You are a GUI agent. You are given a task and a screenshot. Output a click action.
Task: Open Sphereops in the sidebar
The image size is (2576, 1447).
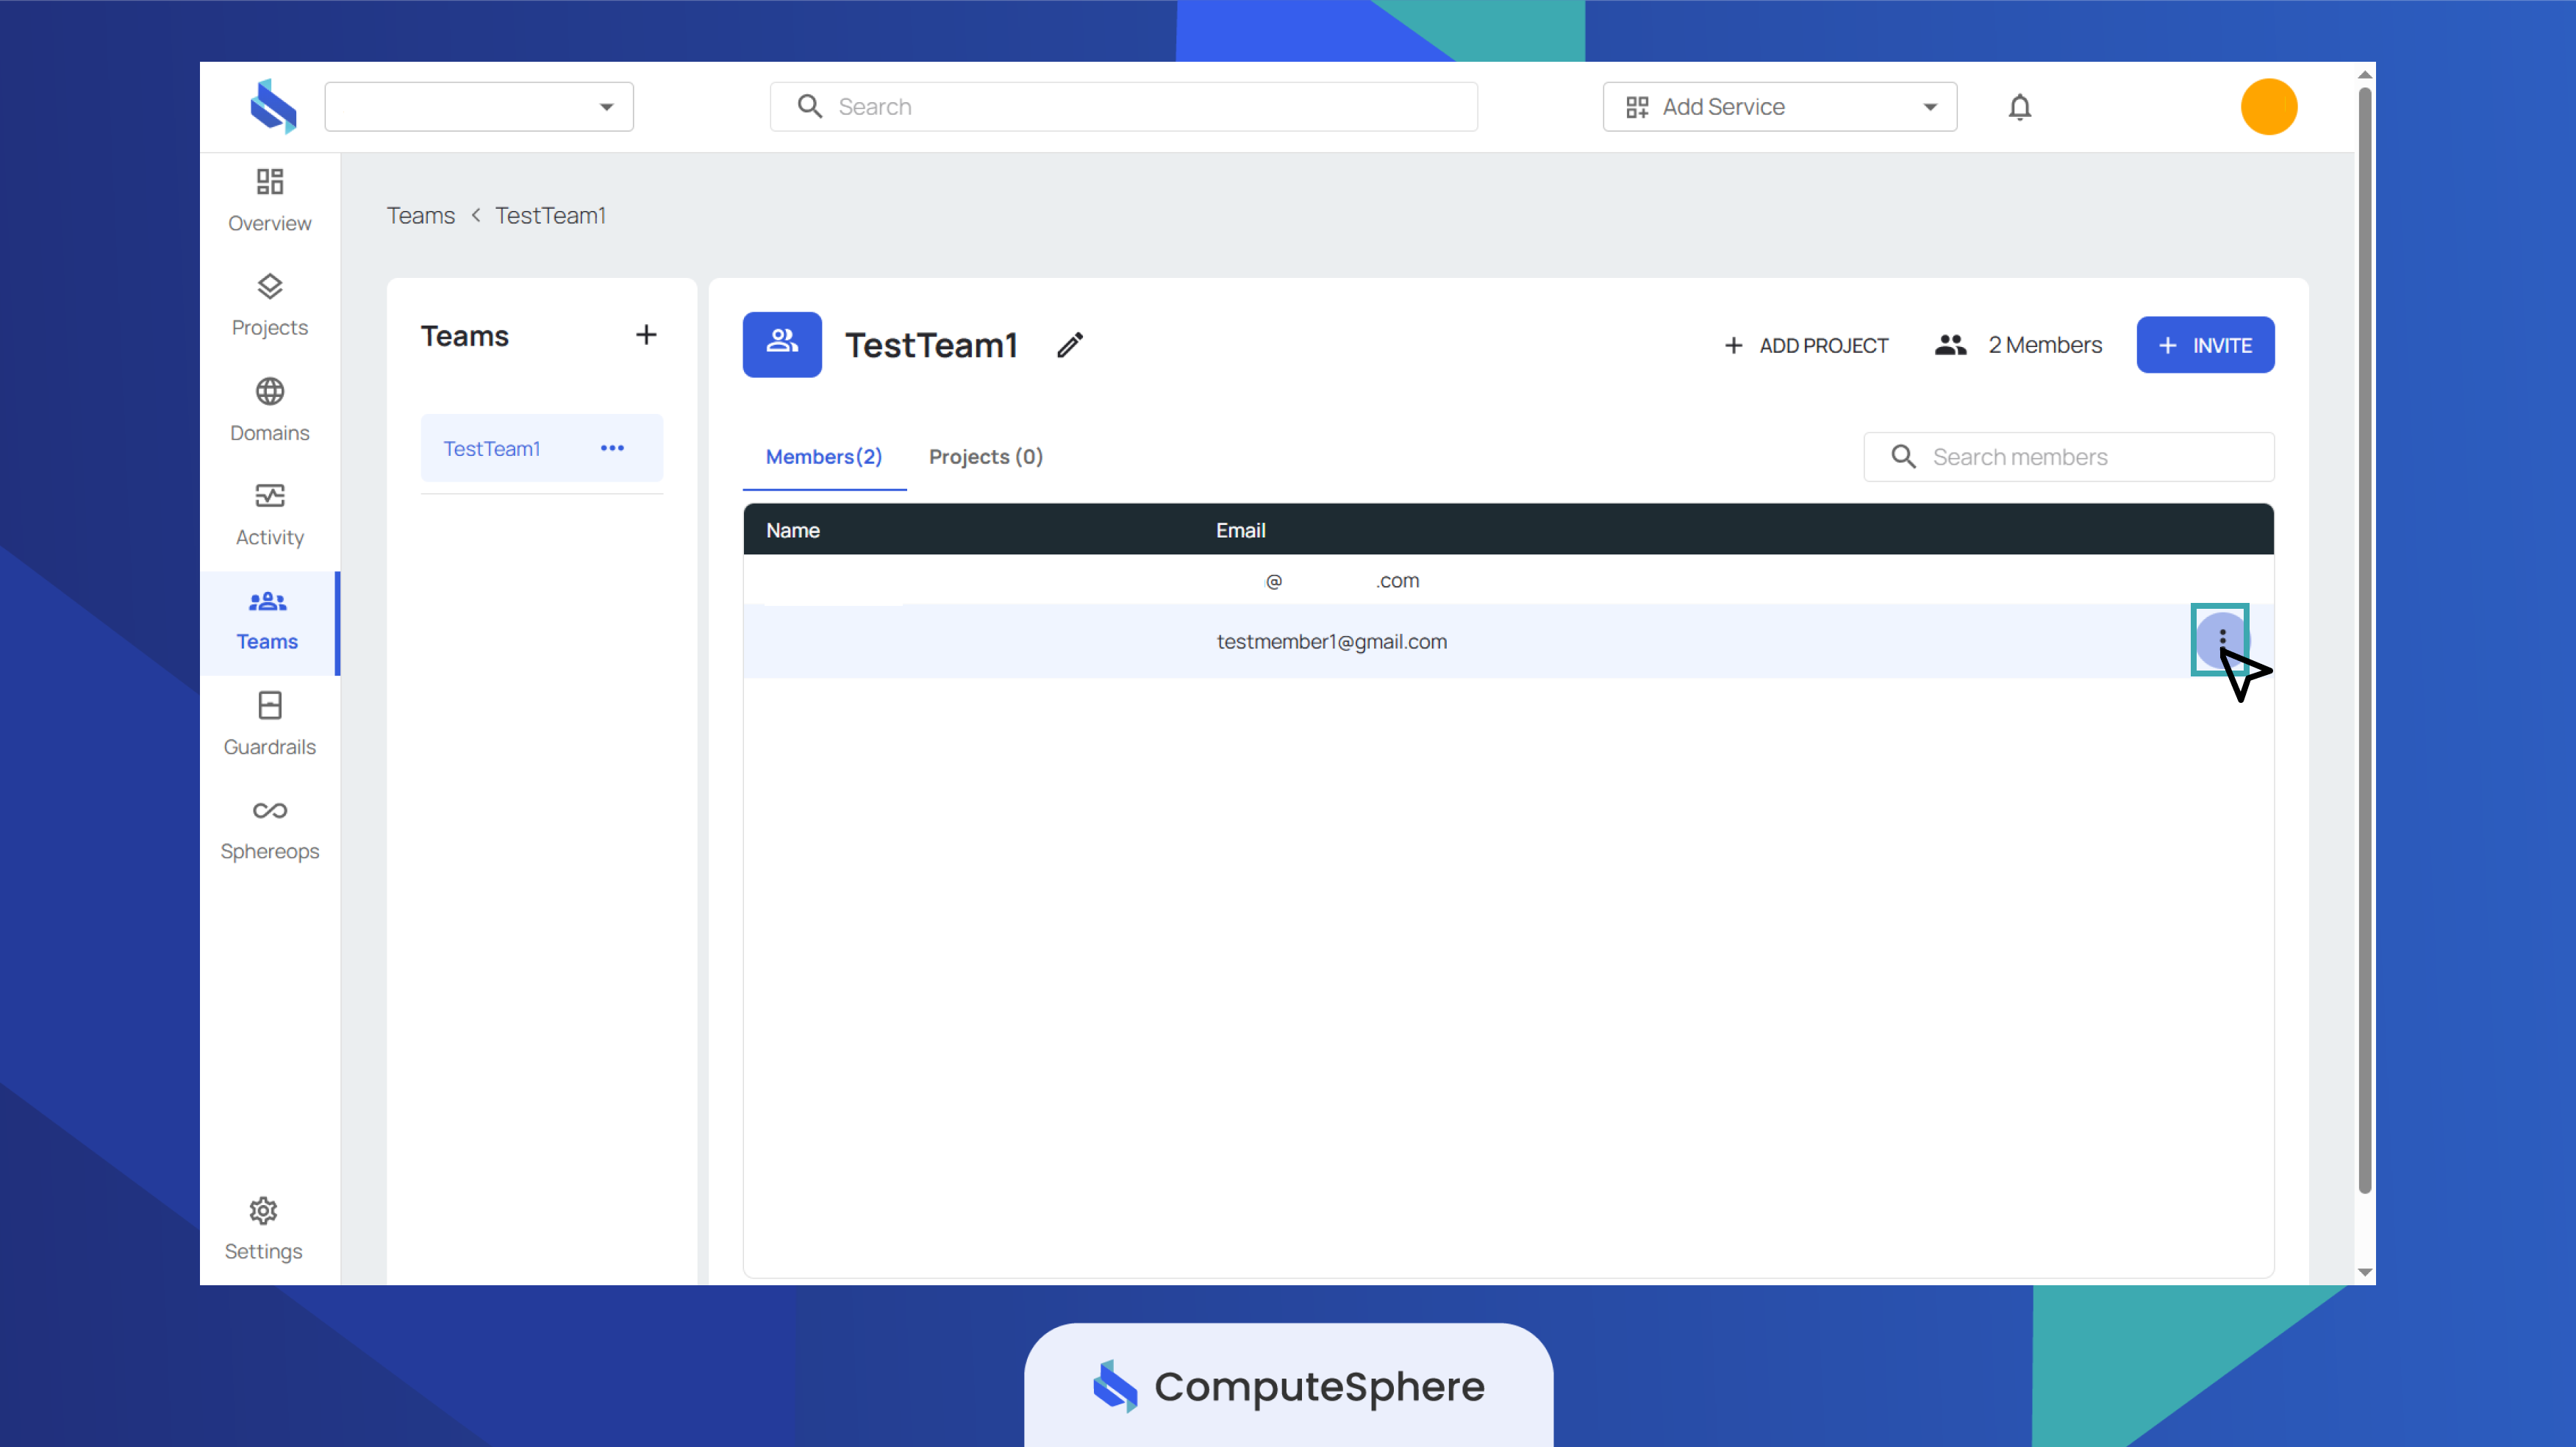pos(269,830)
